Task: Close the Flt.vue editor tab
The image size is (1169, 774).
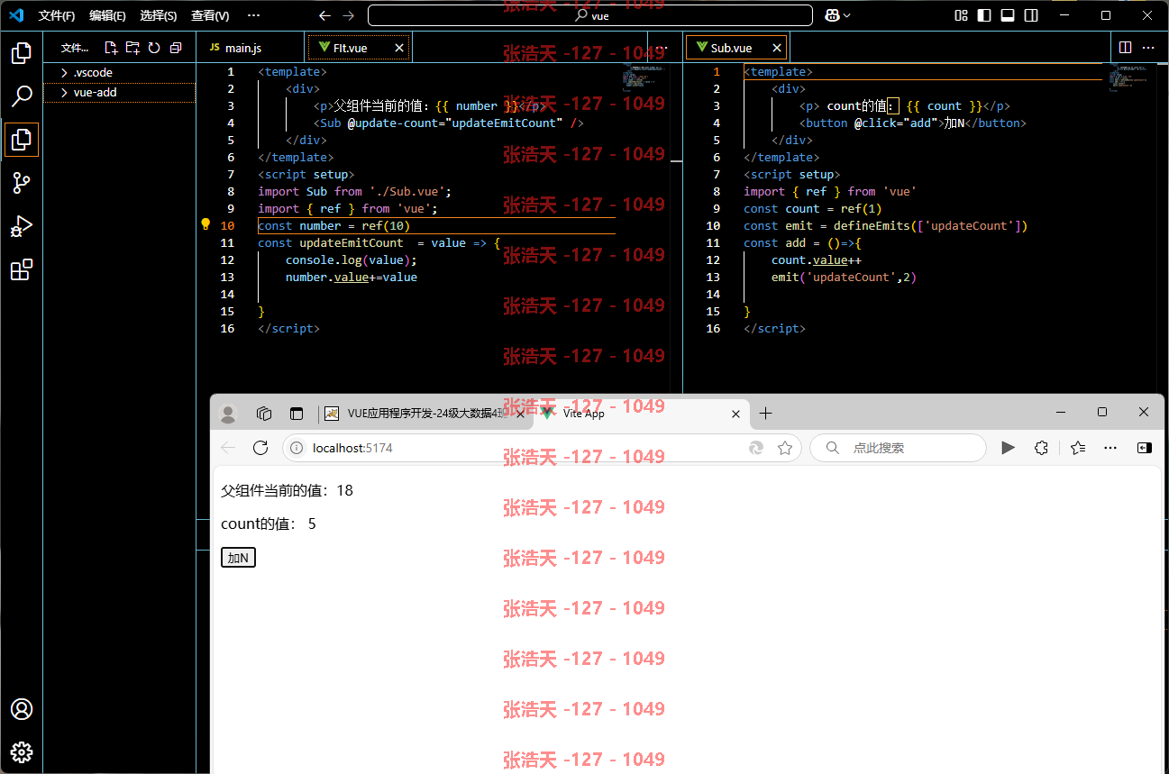Action: (x=399, y=48)
